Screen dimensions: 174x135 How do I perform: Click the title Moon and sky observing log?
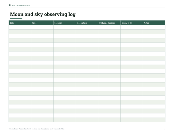click(43, 14)
